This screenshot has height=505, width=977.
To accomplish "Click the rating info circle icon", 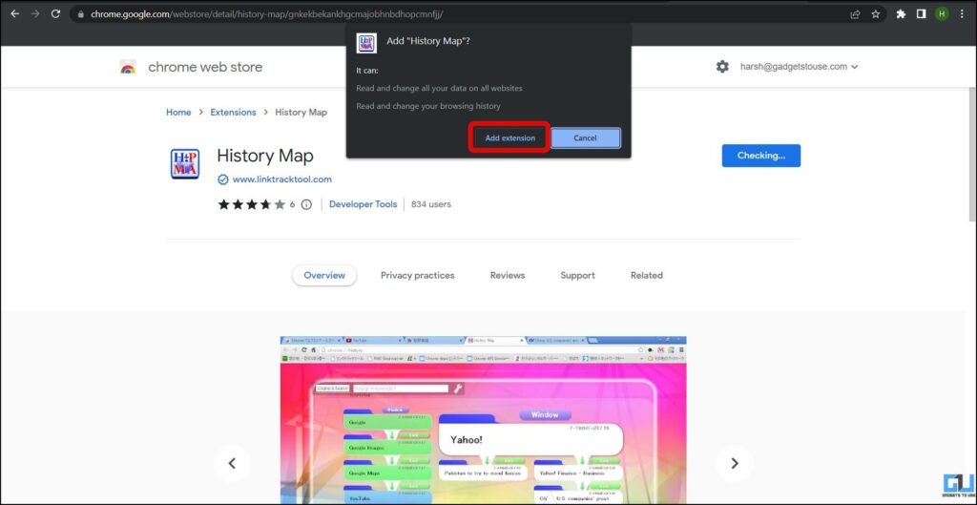I will click(306, 204).
